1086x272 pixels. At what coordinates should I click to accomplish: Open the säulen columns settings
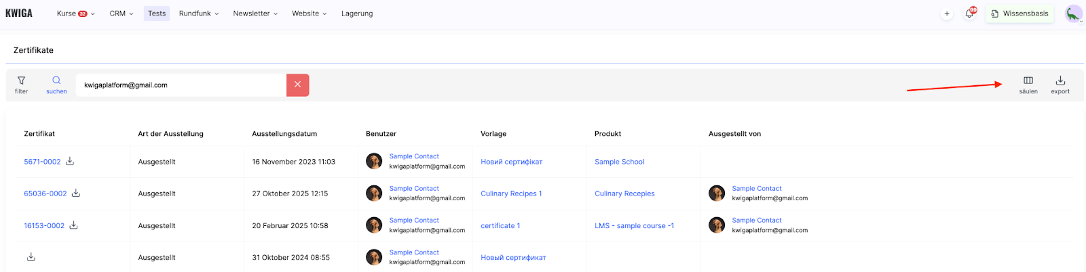tap(1028, 85)
